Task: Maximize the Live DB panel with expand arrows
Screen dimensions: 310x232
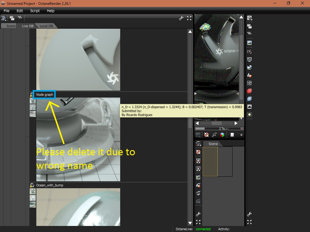Action: click(x=189, y=18)
